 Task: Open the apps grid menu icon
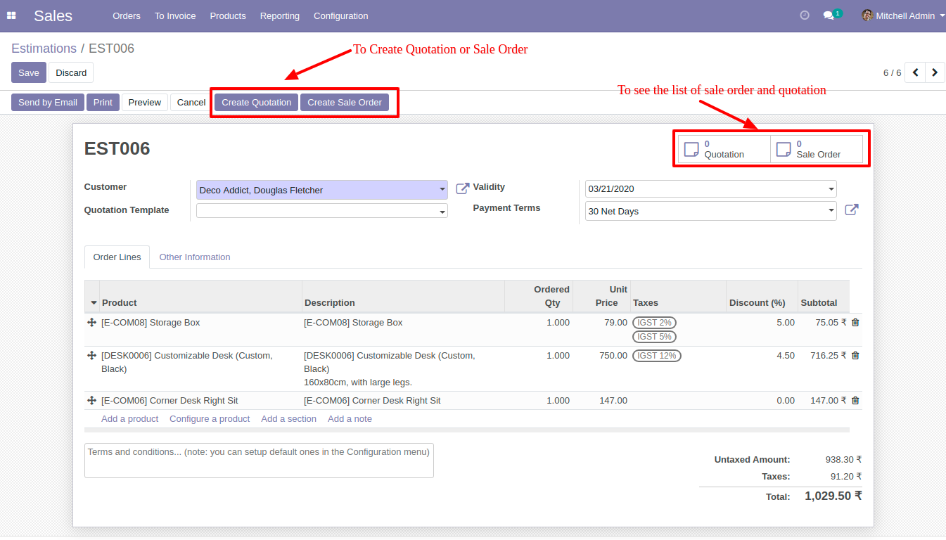click(x=11, y=15)
